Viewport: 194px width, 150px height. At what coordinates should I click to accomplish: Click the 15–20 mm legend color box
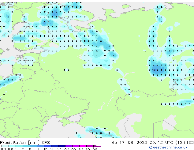coord(48,146)
